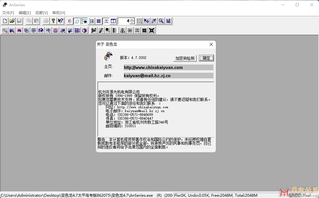This screenshot has height=198, width=319.
Task: Toggle the eye preview button
Action: 84,21
